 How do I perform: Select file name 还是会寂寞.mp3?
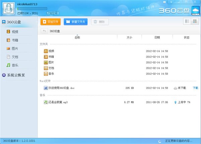[58, 102]
